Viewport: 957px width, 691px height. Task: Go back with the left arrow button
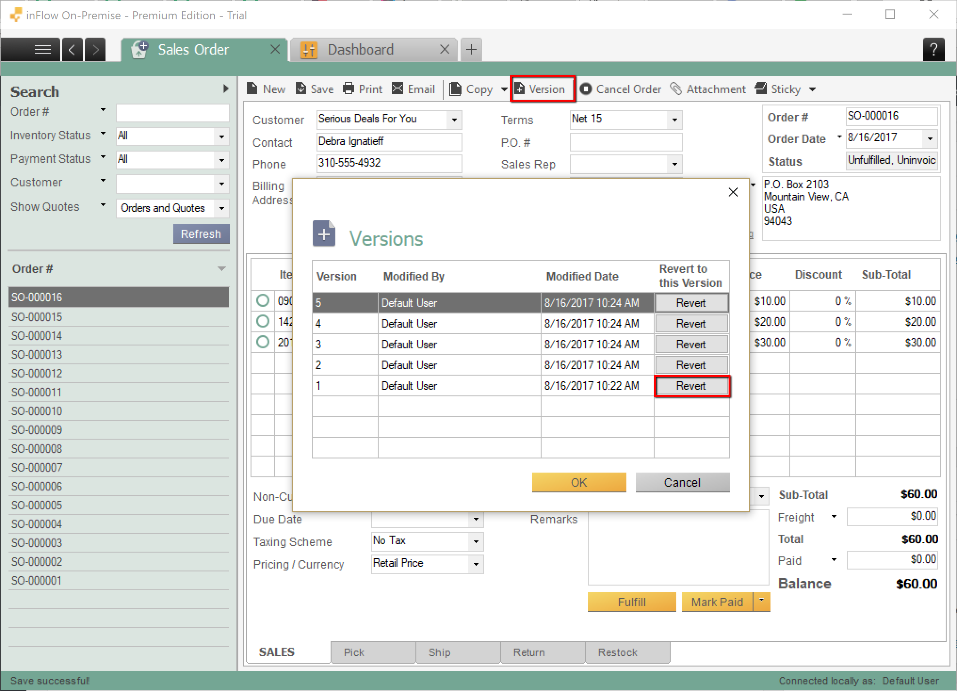point(72,49)
